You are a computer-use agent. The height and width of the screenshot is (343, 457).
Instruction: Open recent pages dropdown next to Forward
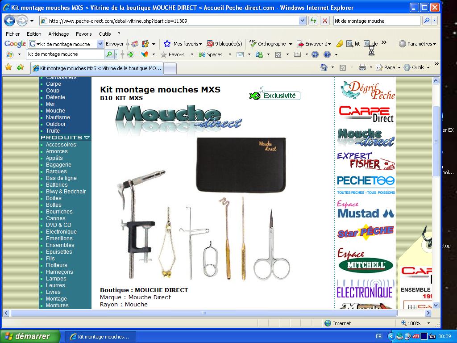(x=32, y=21)
